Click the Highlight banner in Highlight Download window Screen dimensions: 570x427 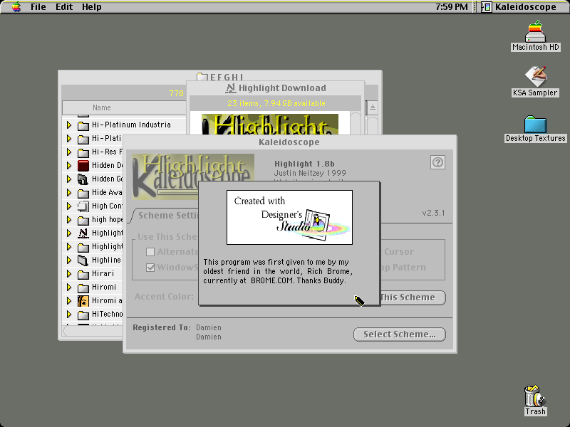click(270, 125)
